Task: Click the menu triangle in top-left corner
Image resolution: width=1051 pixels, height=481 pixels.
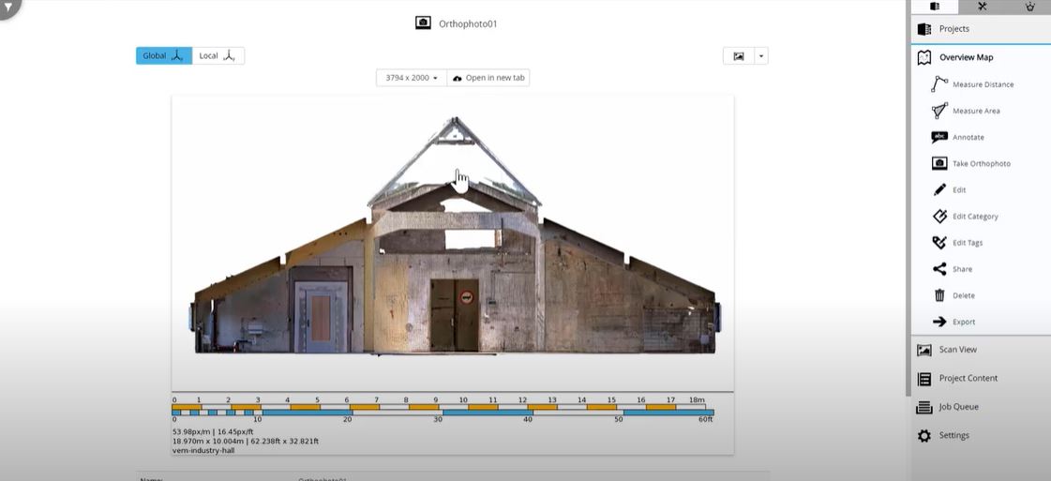Action: [x=9, y=8]
